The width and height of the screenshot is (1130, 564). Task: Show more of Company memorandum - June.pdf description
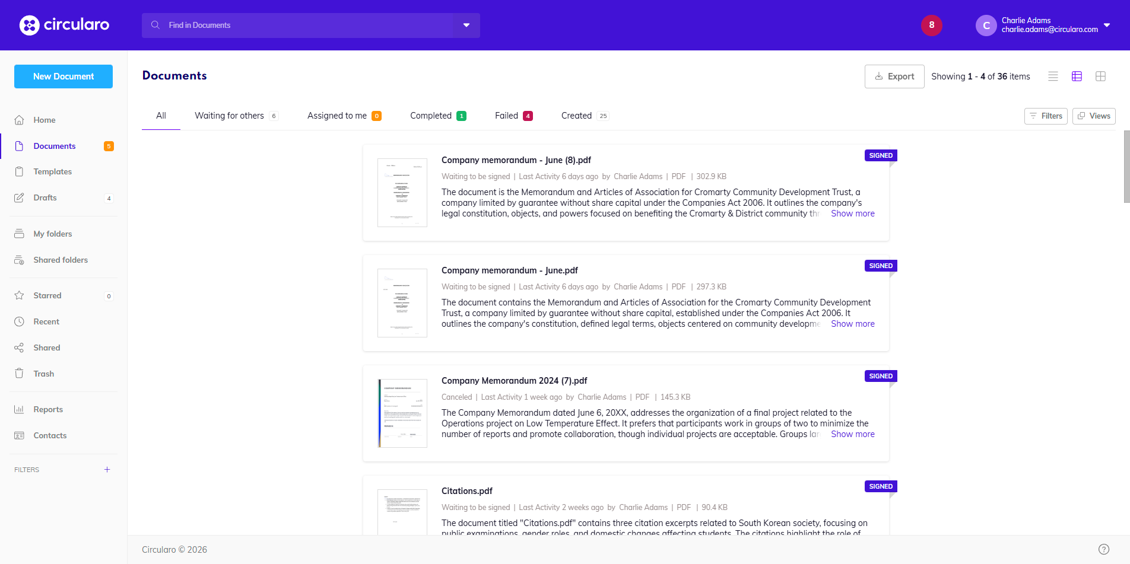click(x=852, y=324)
